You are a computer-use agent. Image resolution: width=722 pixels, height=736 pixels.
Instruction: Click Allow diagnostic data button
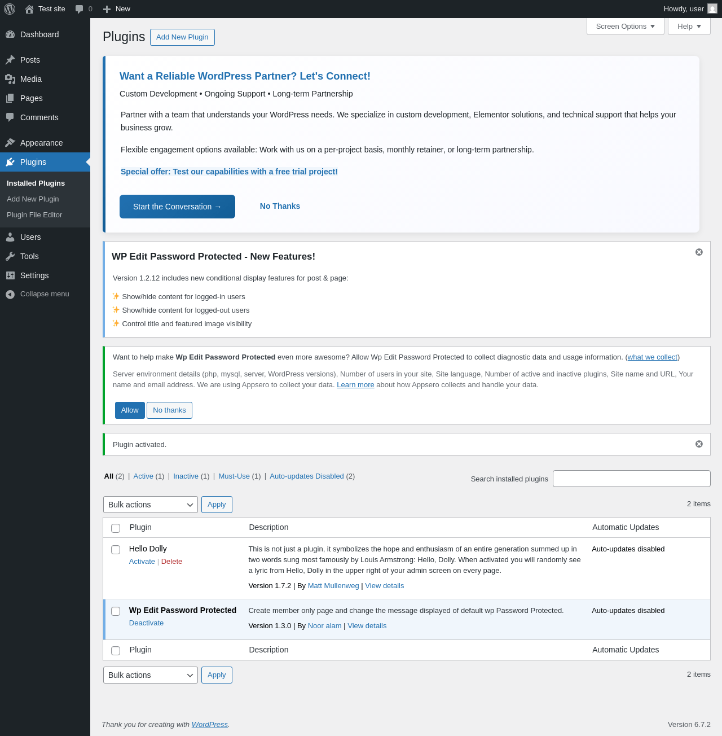point(130,410)
